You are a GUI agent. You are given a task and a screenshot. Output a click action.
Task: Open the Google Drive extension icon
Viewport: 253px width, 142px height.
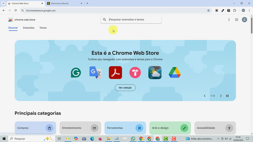point(175,73)
